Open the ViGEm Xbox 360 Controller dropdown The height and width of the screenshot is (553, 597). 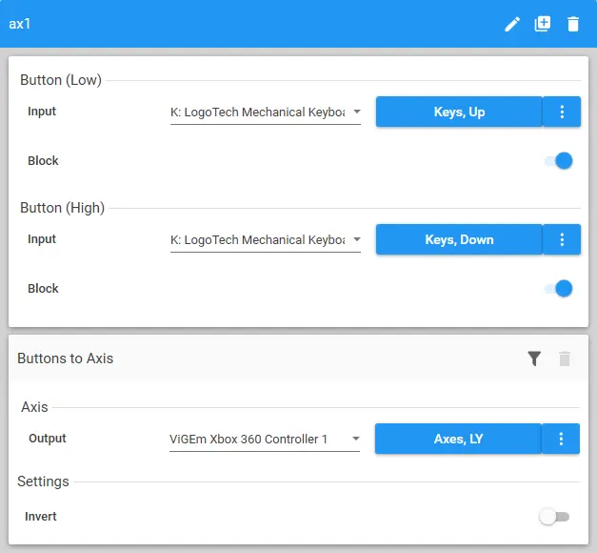[265, 440]
